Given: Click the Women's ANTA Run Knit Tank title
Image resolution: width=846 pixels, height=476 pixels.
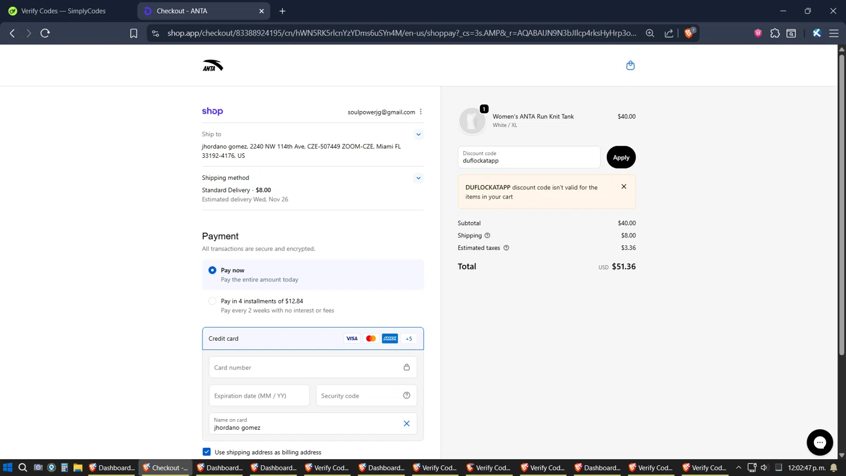Looking at the screenshot, I should 533,116.
